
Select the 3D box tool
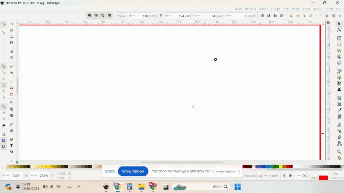(339, 57)
